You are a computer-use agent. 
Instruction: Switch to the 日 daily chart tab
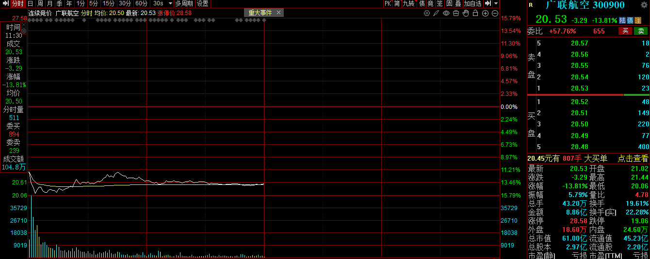click(30, 3)
